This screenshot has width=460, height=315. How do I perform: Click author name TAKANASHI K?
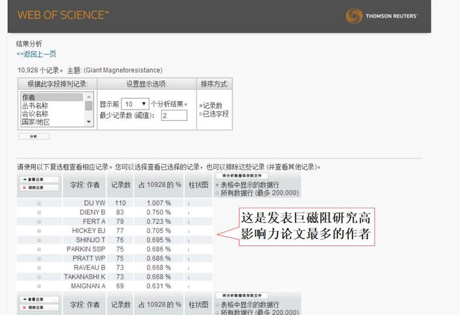click(85, 277)
